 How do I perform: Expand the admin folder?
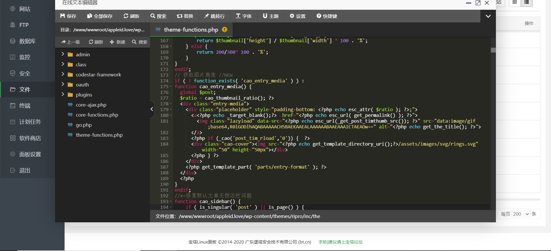[x=63, y=54]
